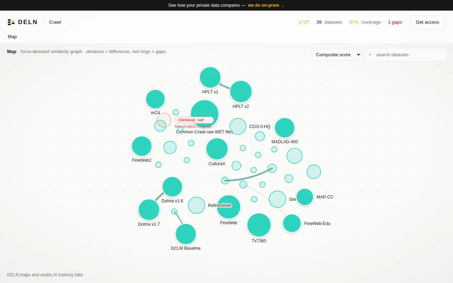Select the FineWeb2 node
Viewport: 453px width, 283px height.
click(x=142, y=146)
